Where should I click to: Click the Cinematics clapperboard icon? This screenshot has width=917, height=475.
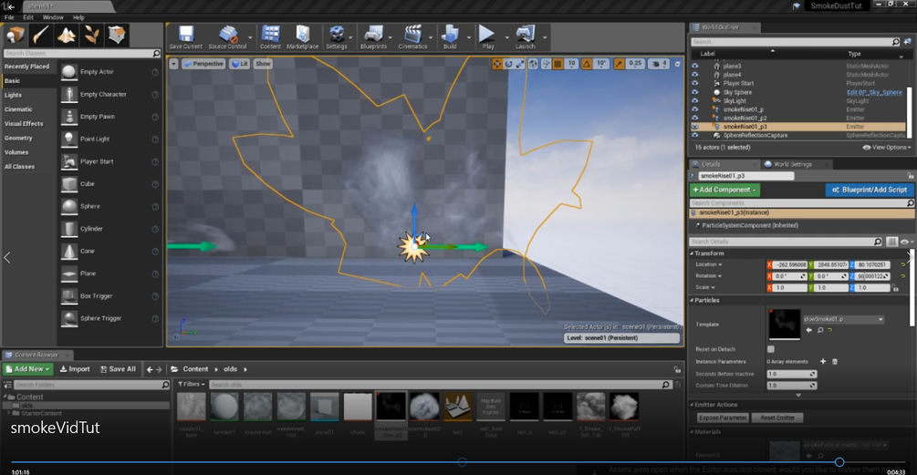coord(413,34)
